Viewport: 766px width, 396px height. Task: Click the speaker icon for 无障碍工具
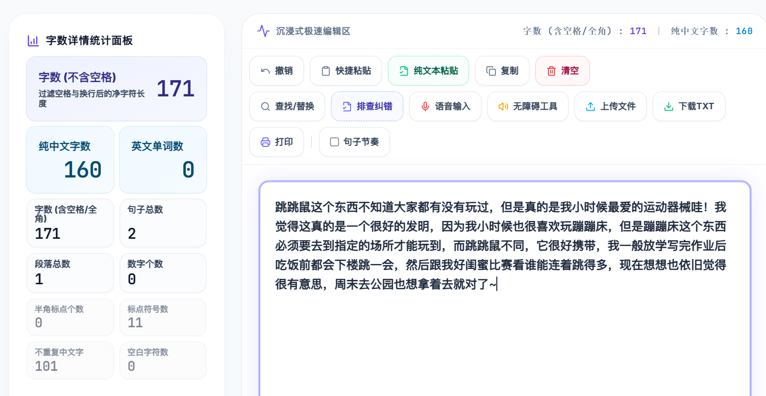click(x=503, y=106)
